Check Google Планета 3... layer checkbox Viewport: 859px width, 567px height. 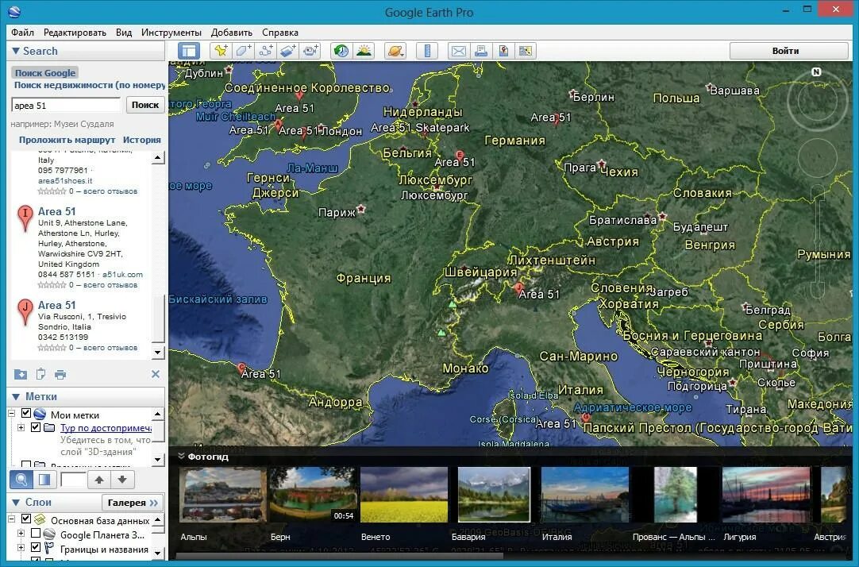(x=36, y=533)
